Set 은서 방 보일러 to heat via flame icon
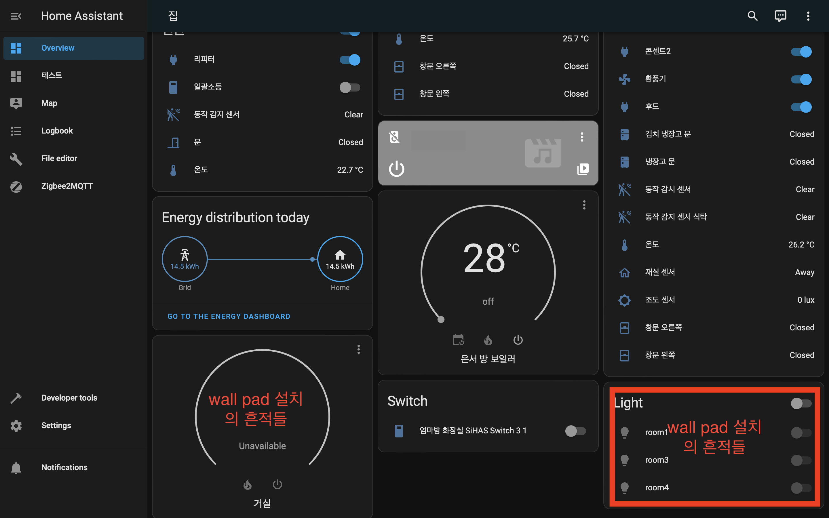Viewport: 829px width, 518px height. point(488,340)
